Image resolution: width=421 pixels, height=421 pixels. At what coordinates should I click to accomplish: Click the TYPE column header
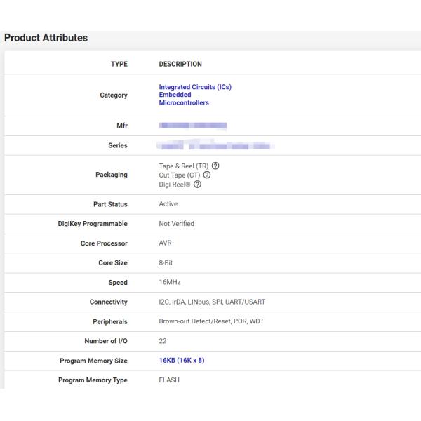[x=119, y=64]
